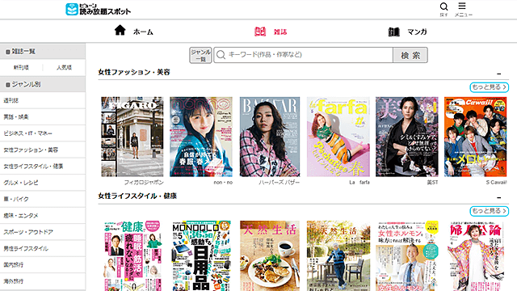Open the MONOQLO magazine cover
Screen dimensions: 517x291
201,255
